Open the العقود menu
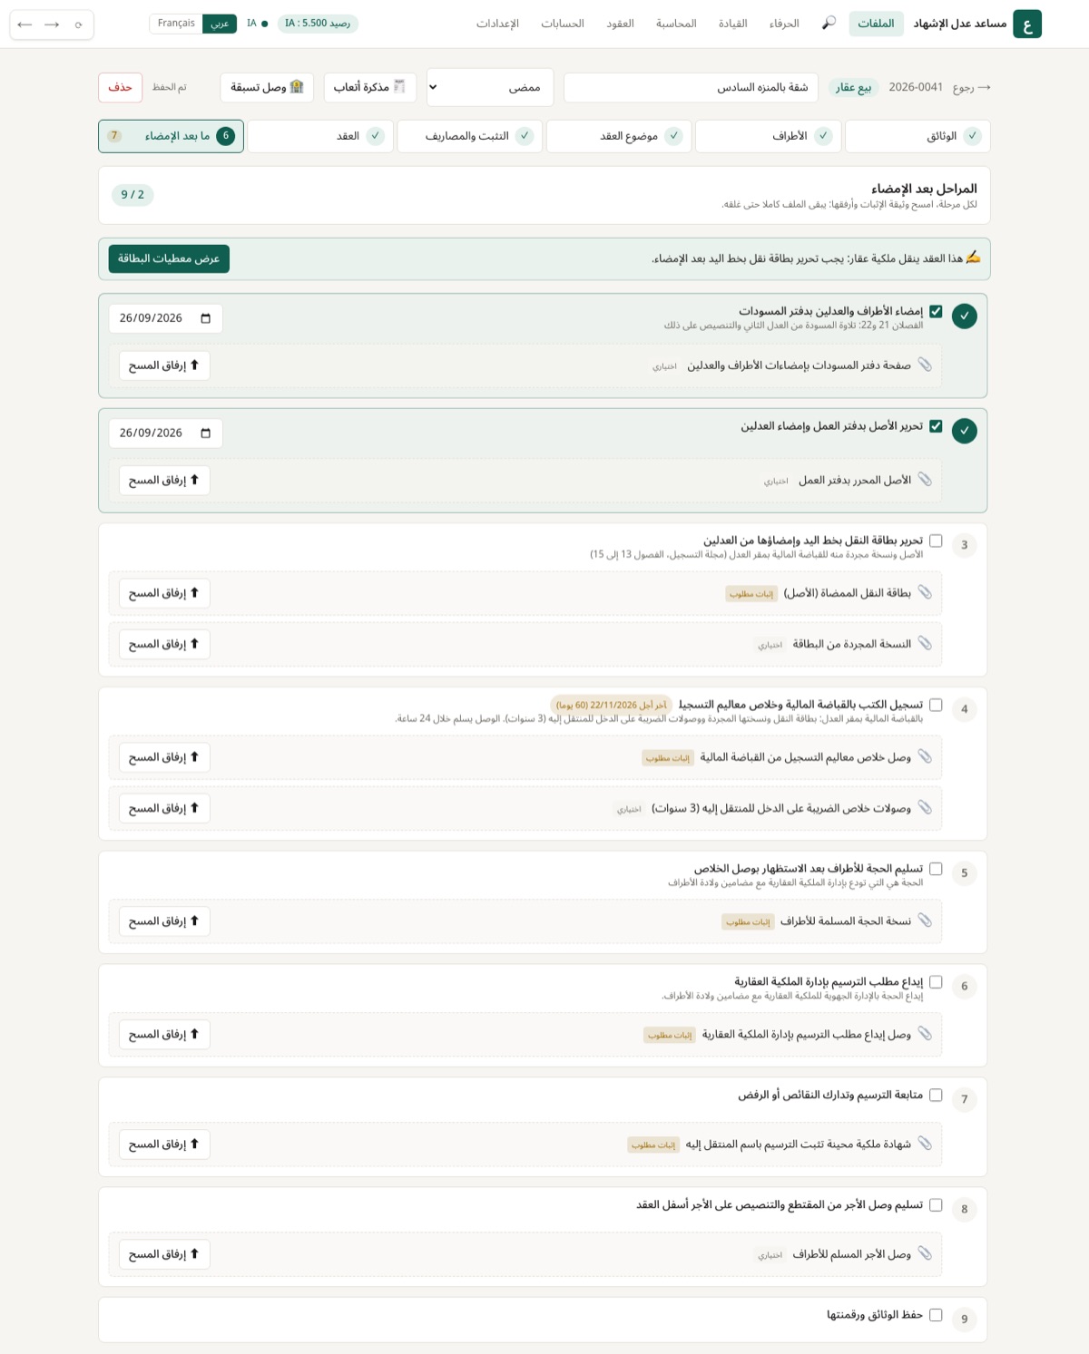The height and width of the screenshot is (1354, 1089). click(x=620, y=24)
